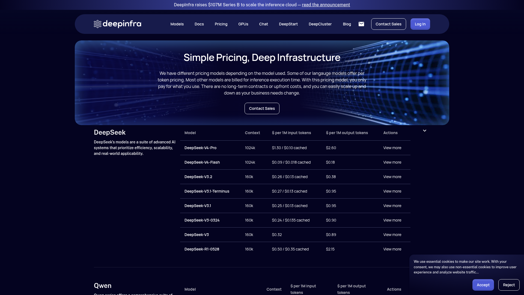
Task: Click View more for DeepSeek-V3.1
Action: pos(392,206)
